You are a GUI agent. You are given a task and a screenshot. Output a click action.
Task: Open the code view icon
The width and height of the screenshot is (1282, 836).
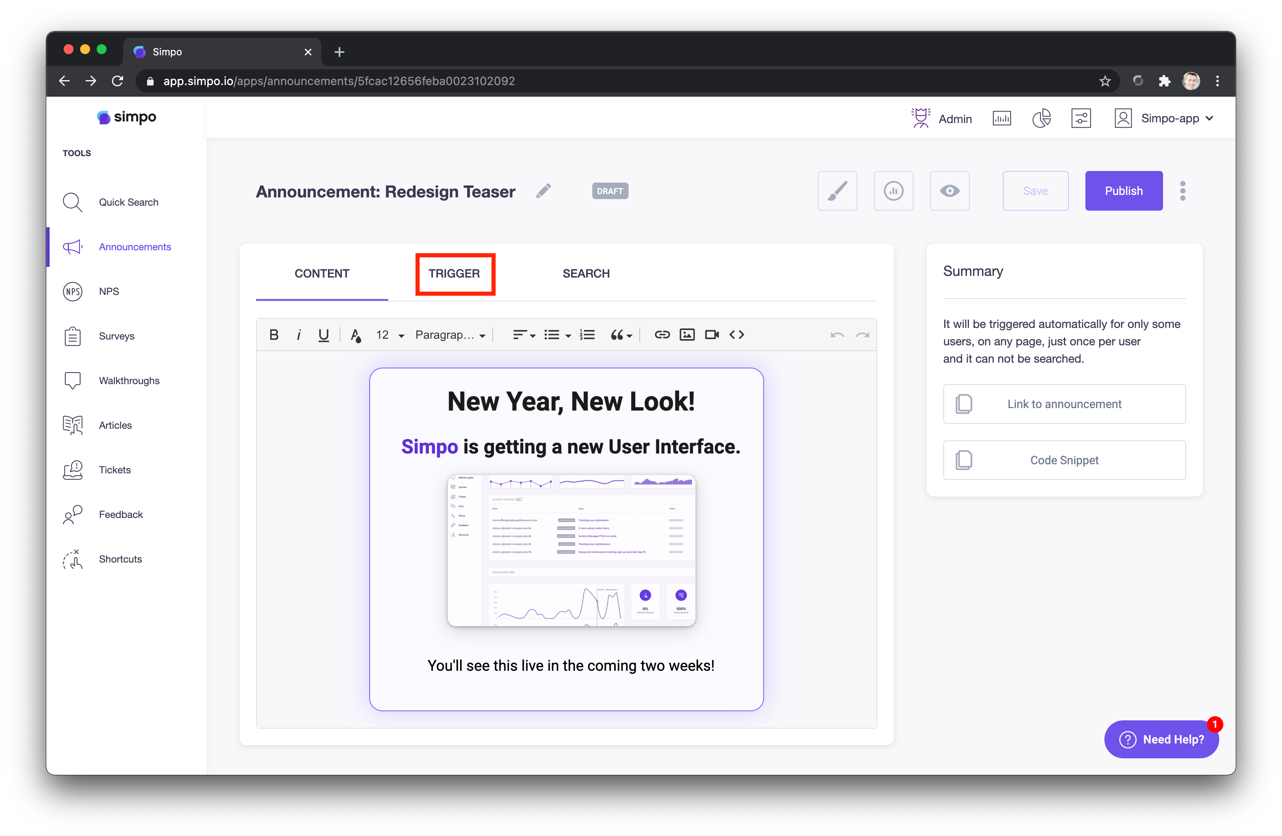click(x=737, y=335)
